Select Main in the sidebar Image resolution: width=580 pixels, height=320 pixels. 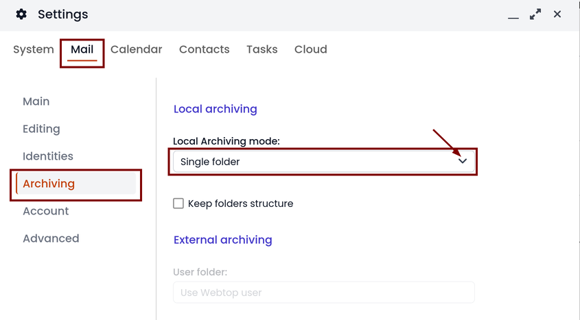36,101
